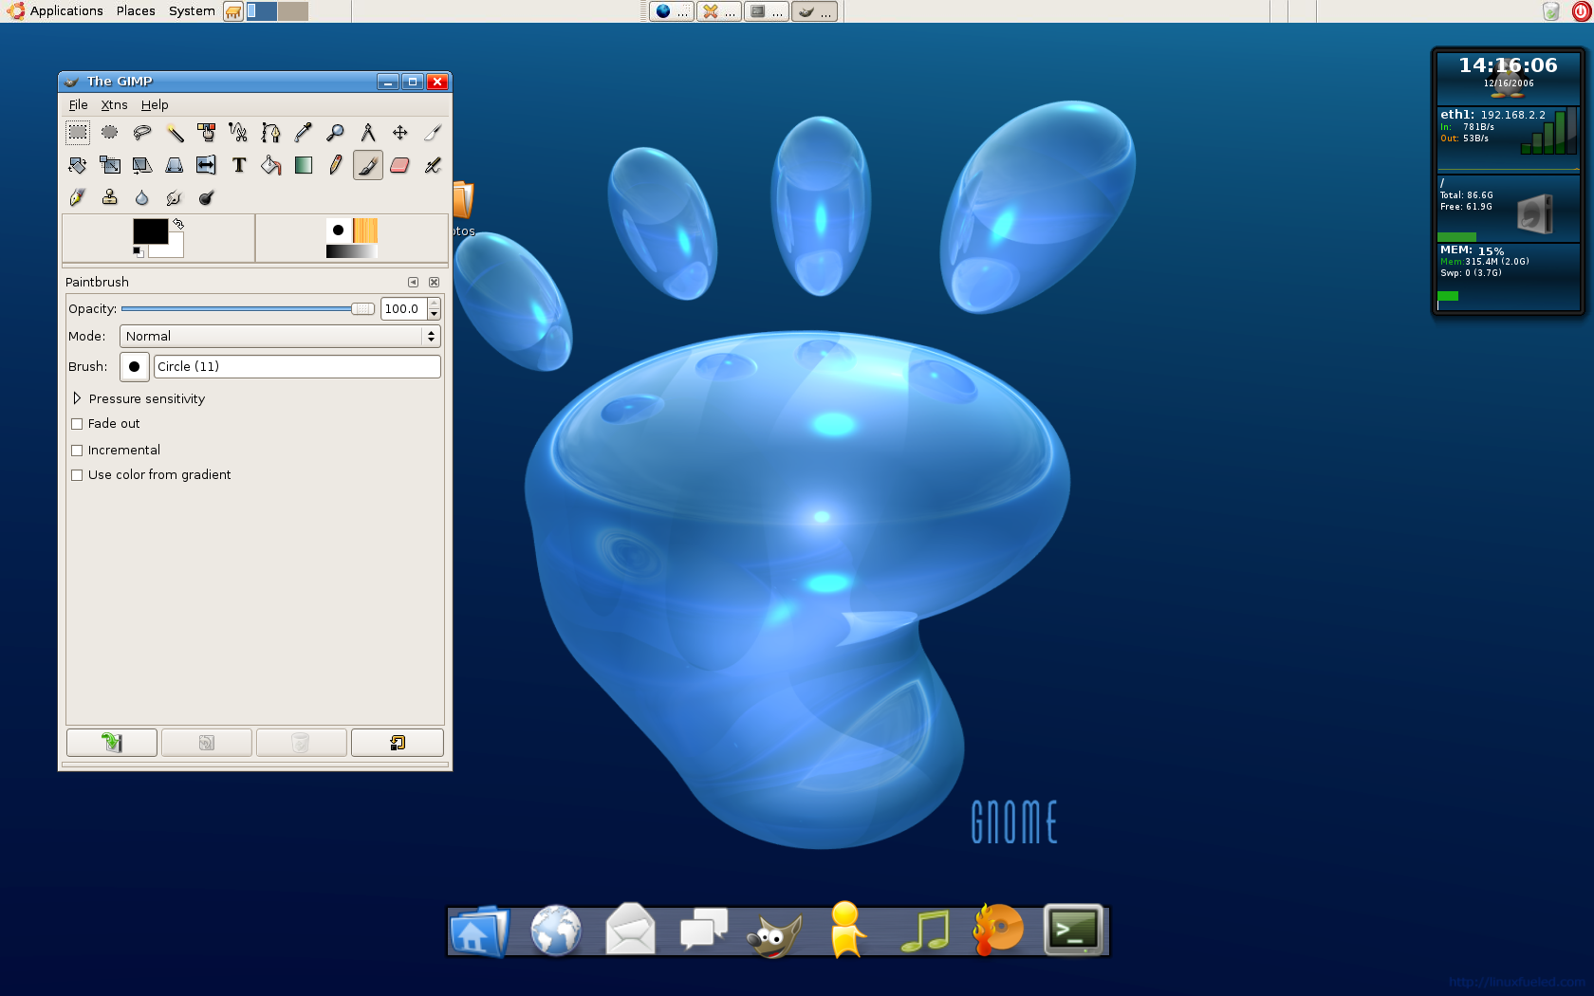Swap foreground and background colors arrow

pyautogui.click(x=177, y=224)
